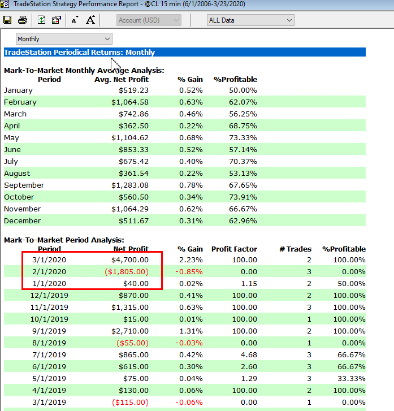Expand the ALL Data dropdown
394x411 pixels.
(250, 20)
